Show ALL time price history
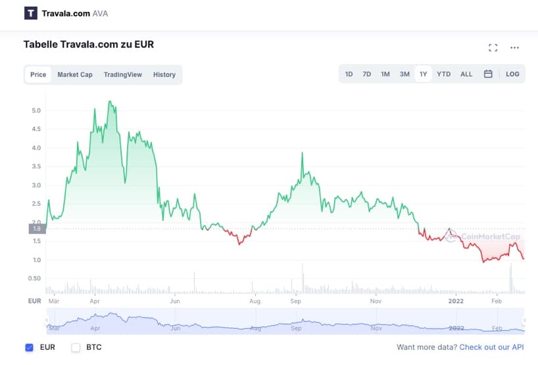Screen dimensions: 538x365 coord(466,74)
